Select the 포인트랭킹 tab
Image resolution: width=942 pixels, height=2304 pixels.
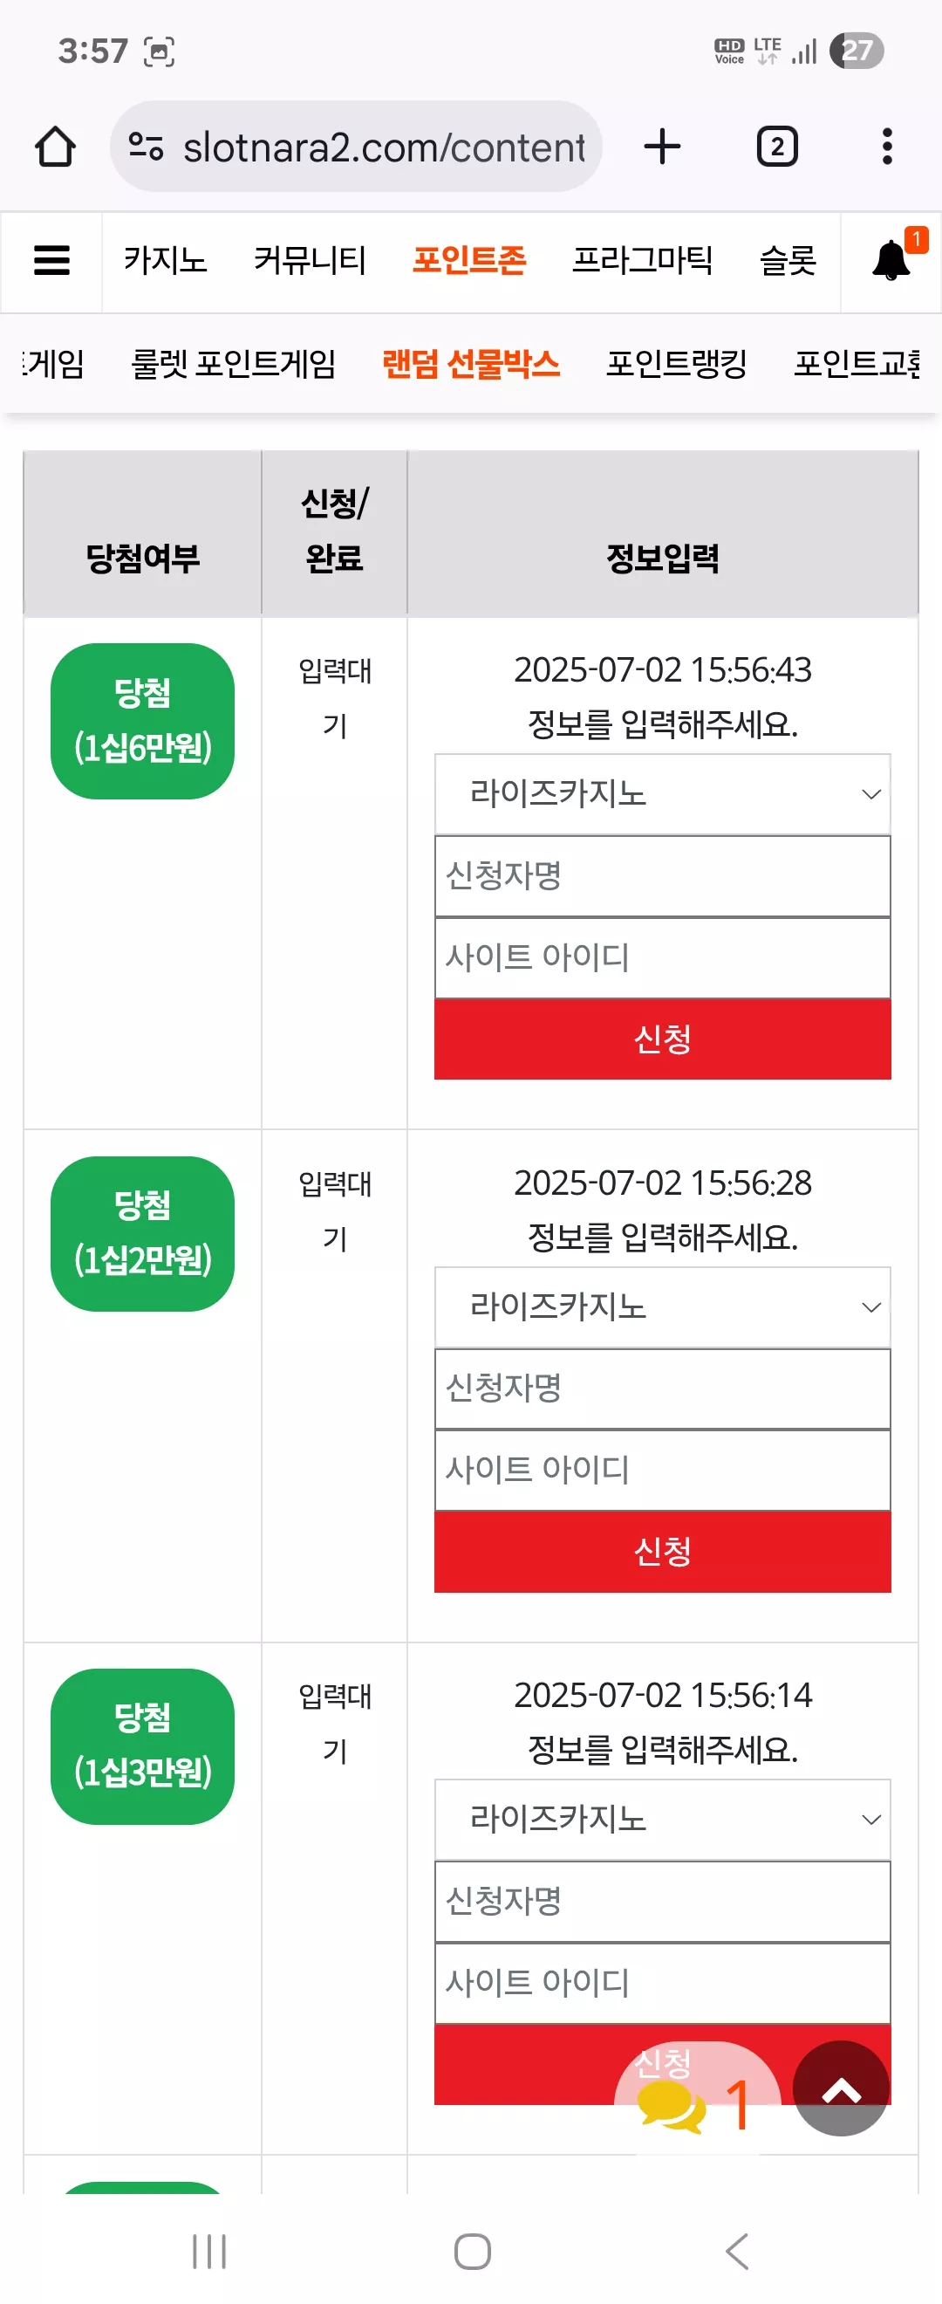pos(677,363)
